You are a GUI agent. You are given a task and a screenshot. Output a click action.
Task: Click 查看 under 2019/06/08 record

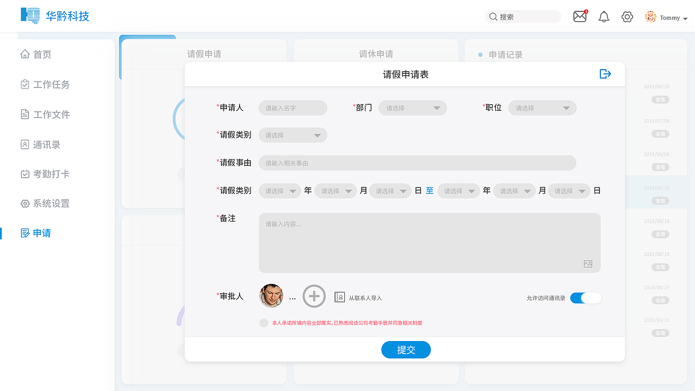(x=660, y=167)
